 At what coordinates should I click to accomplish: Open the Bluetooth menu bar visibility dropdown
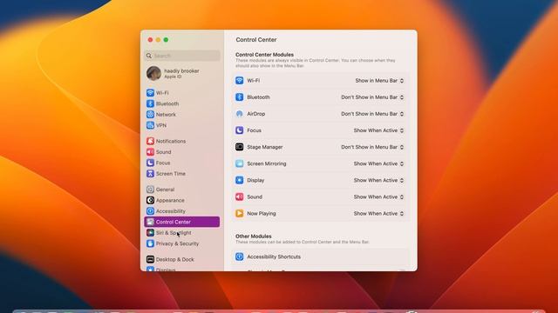[x=372, y=97]
